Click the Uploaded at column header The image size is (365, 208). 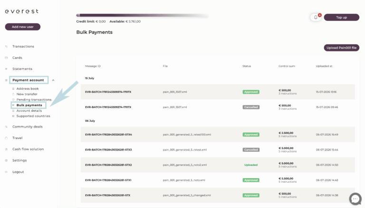pyautogui.click(x=324, y=66)
